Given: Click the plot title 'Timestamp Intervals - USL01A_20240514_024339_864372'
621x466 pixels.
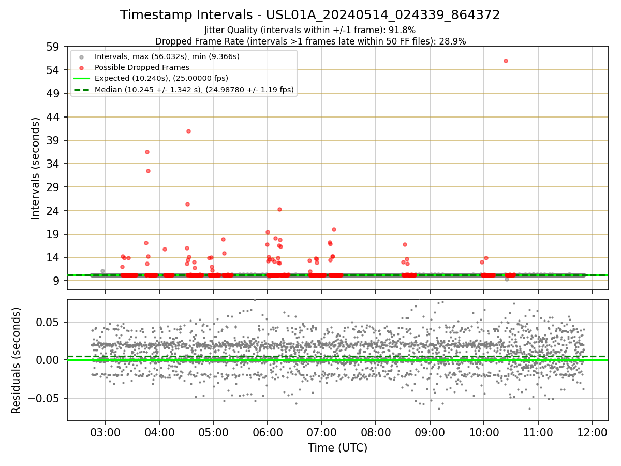Looking at the screenshot, I should 310,15.
